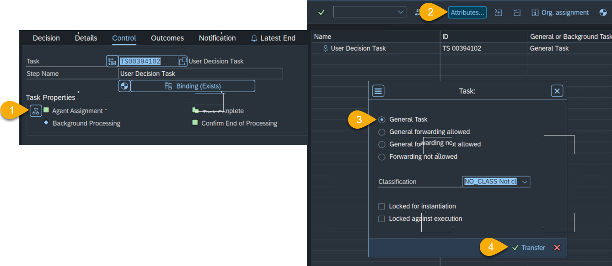Click the delete assignment icon before Org. assignment

point(517,13)
